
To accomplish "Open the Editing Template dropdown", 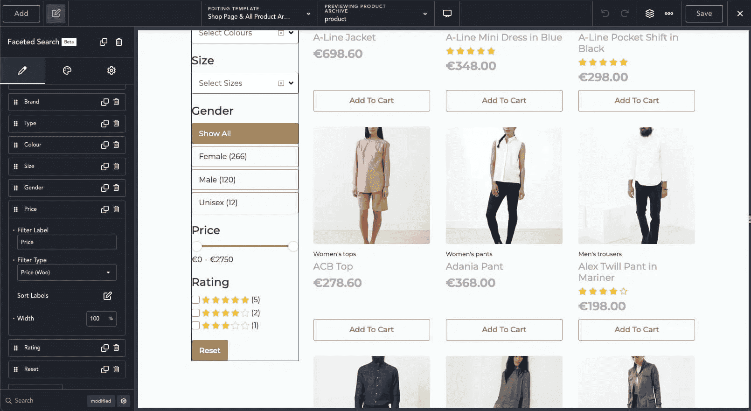I will click(259, 13).
